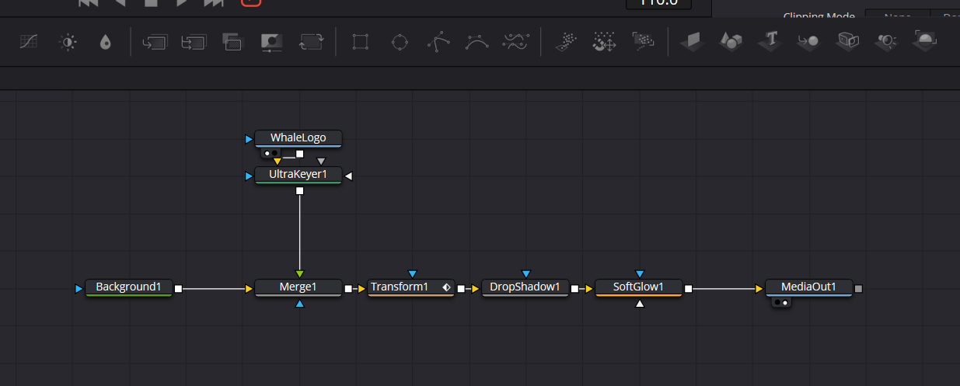The width and height of the screenshot is (960, 386).
Task: Add a Renderer 3D node
Action: point(925,41)
